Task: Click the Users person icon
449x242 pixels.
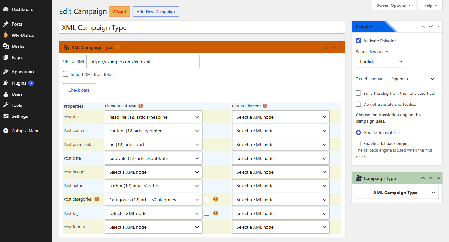Action: 6,94
